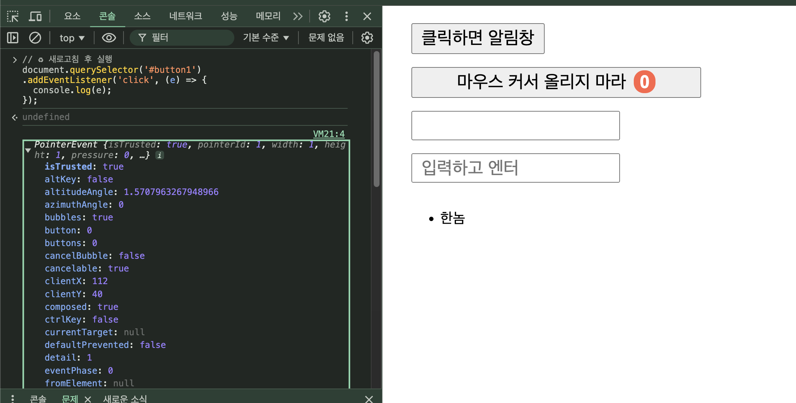This screenshot has width=796, height=403.
Task: Open console settings gear icon
Action: [367, 38]
